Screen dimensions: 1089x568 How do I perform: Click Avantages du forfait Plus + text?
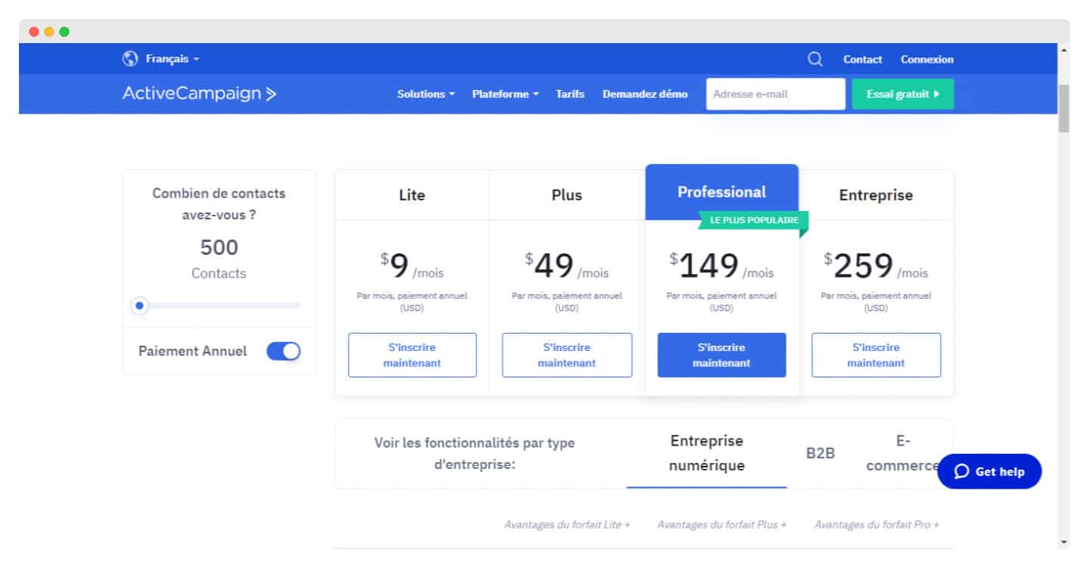[x=721, y=524]
